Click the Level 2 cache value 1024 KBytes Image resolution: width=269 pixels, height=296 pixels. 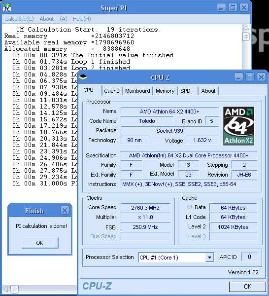pos(233,227)
